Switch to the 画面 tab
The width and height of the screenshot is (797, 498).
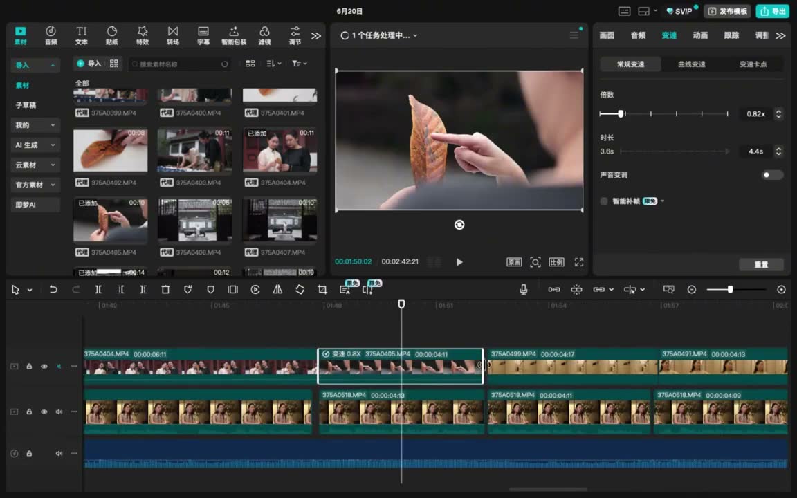click(x=607, y=35)
